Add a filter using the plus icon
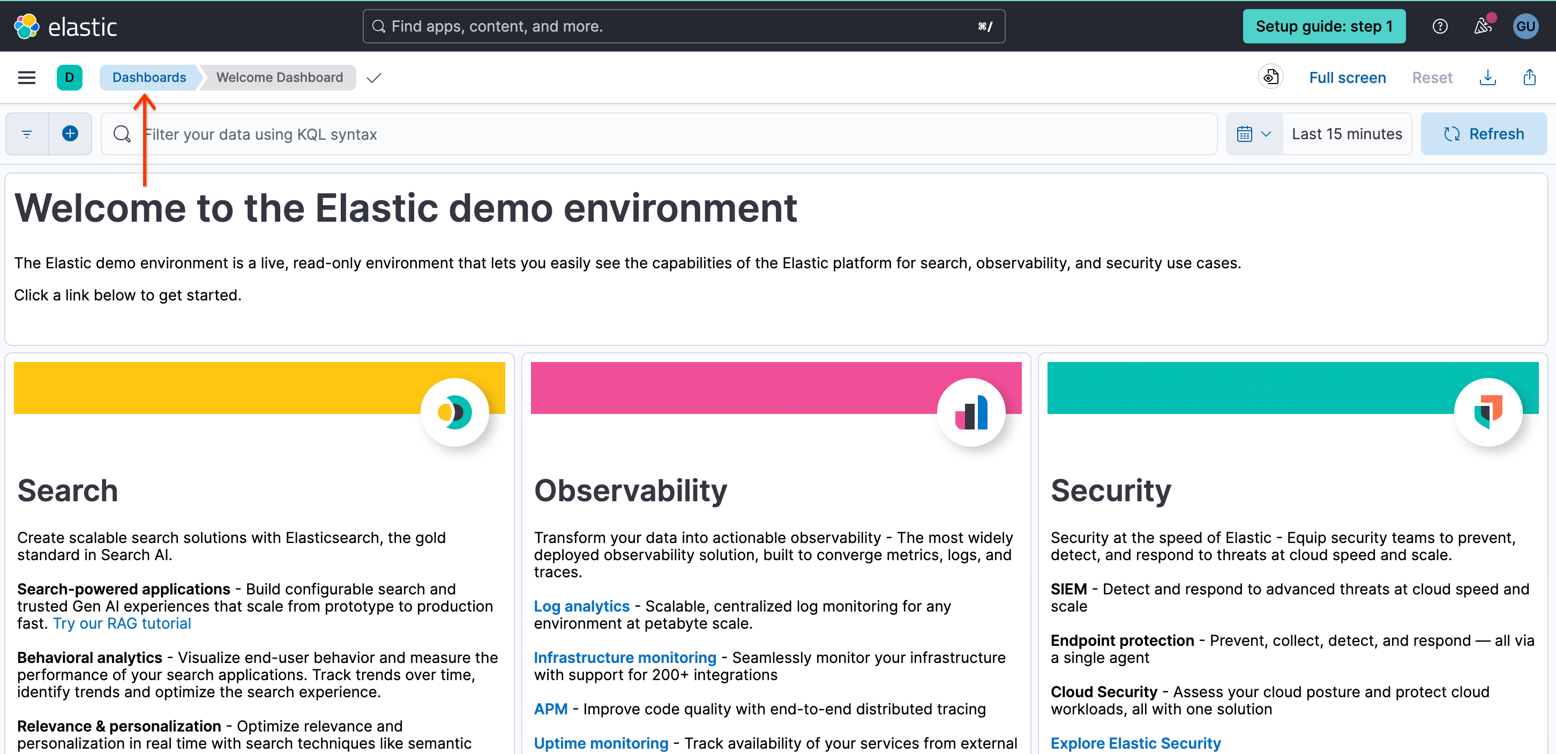1556x754 pixels. (x=70, y=133)
